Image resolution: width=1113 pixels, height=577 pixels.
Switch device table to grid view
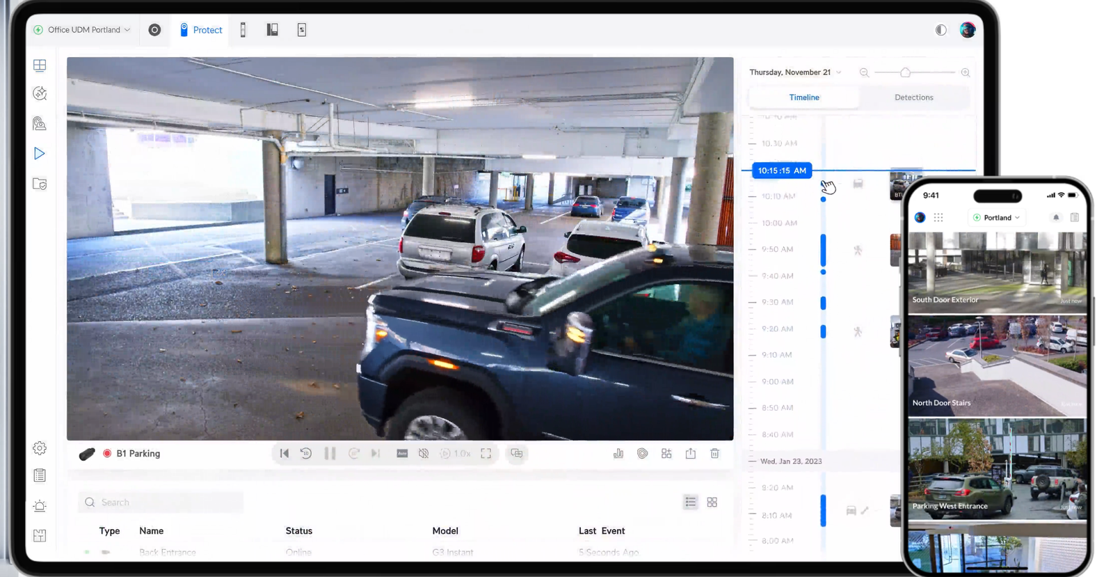click(x=712, y=503)
